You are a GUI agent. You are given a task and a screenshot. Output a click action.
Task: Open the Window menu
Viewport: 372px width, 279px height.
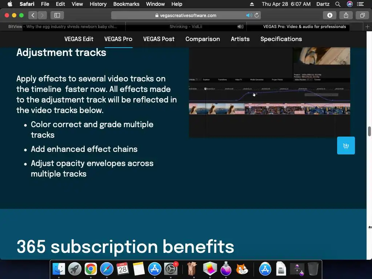pos(155,4)
